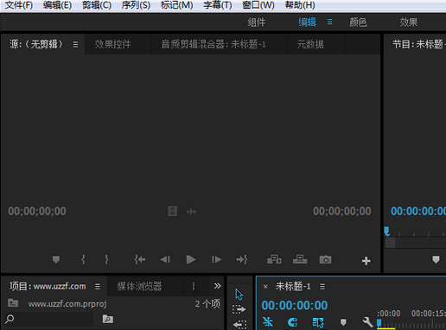Click the Overwrite edit button
446x330 pixels.
tap(300, 259)
